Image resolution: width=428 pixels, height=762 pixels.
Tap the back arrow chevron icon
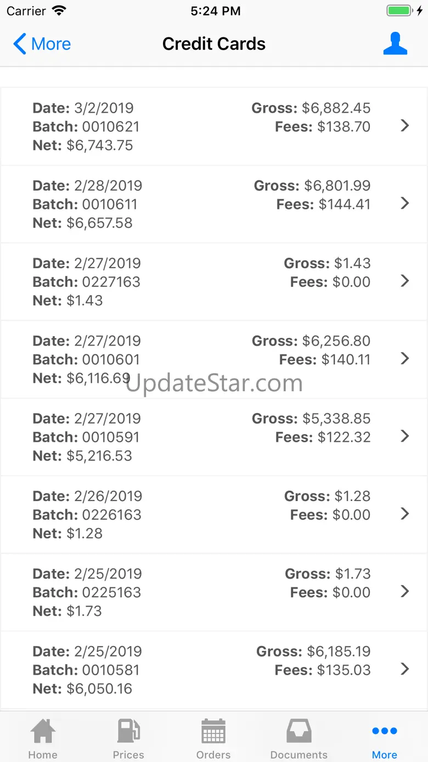tap(20, 44)
